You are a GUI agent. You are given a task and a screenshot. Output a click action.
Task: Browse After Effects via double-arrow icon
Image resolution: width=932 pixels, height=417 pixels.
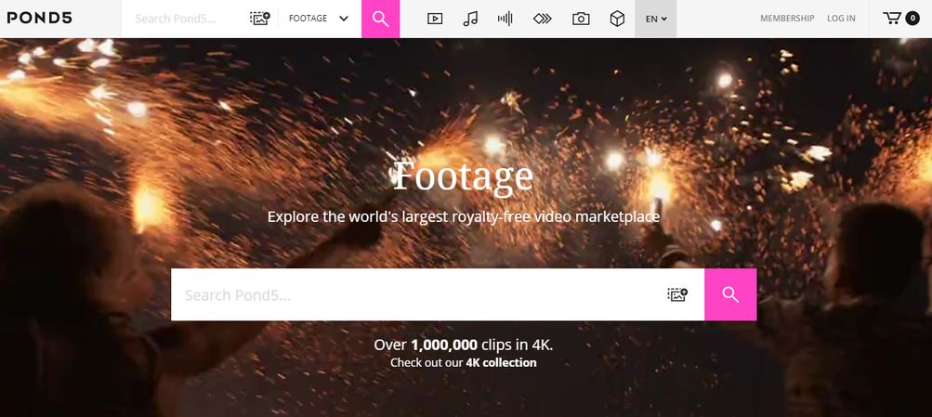tap(542, 19)
